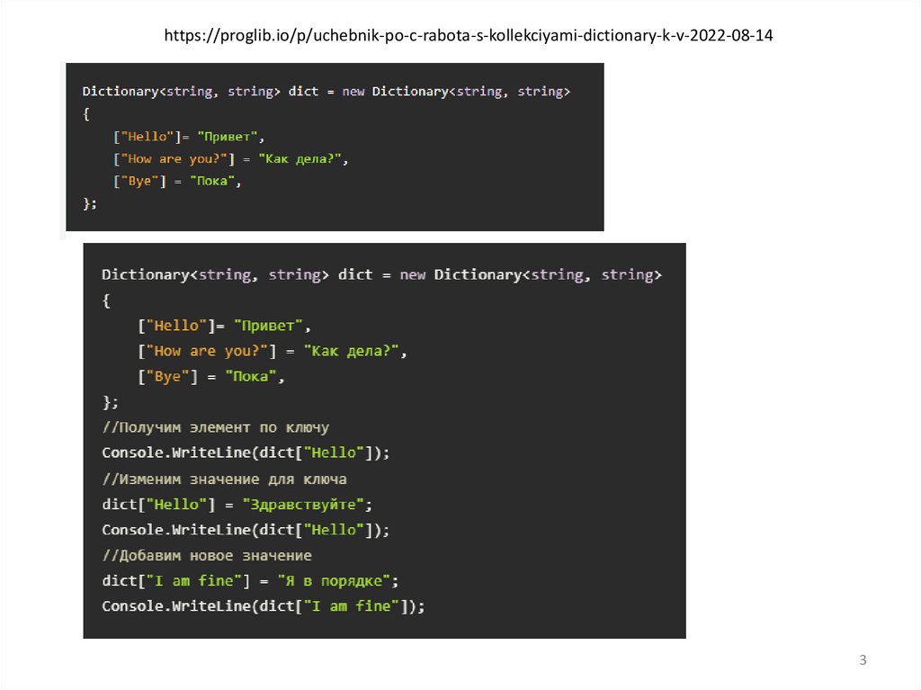Click the Dictionary declaration line in the smaller upper block
The image size is (921, 690).
[x=326, y=91]
